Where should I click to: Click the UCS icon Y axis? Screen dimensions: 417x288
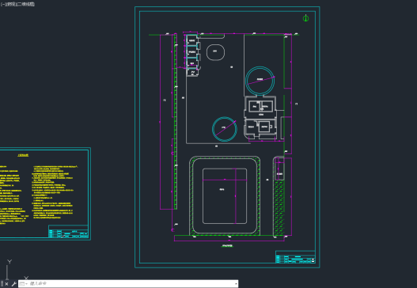pyautogui.click(x=9, y=269)
